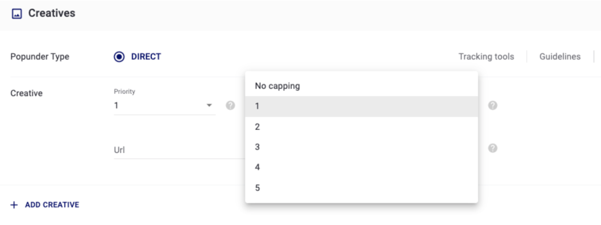Expand the Priority dropdown arrow
The width and height of the screenshot is (601, 225).
click(x=209, y=105)
